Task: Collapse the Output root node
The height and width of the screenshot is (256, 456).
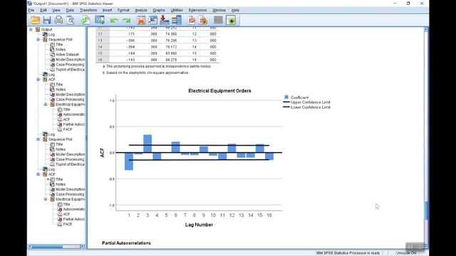Action: point(31,29)
